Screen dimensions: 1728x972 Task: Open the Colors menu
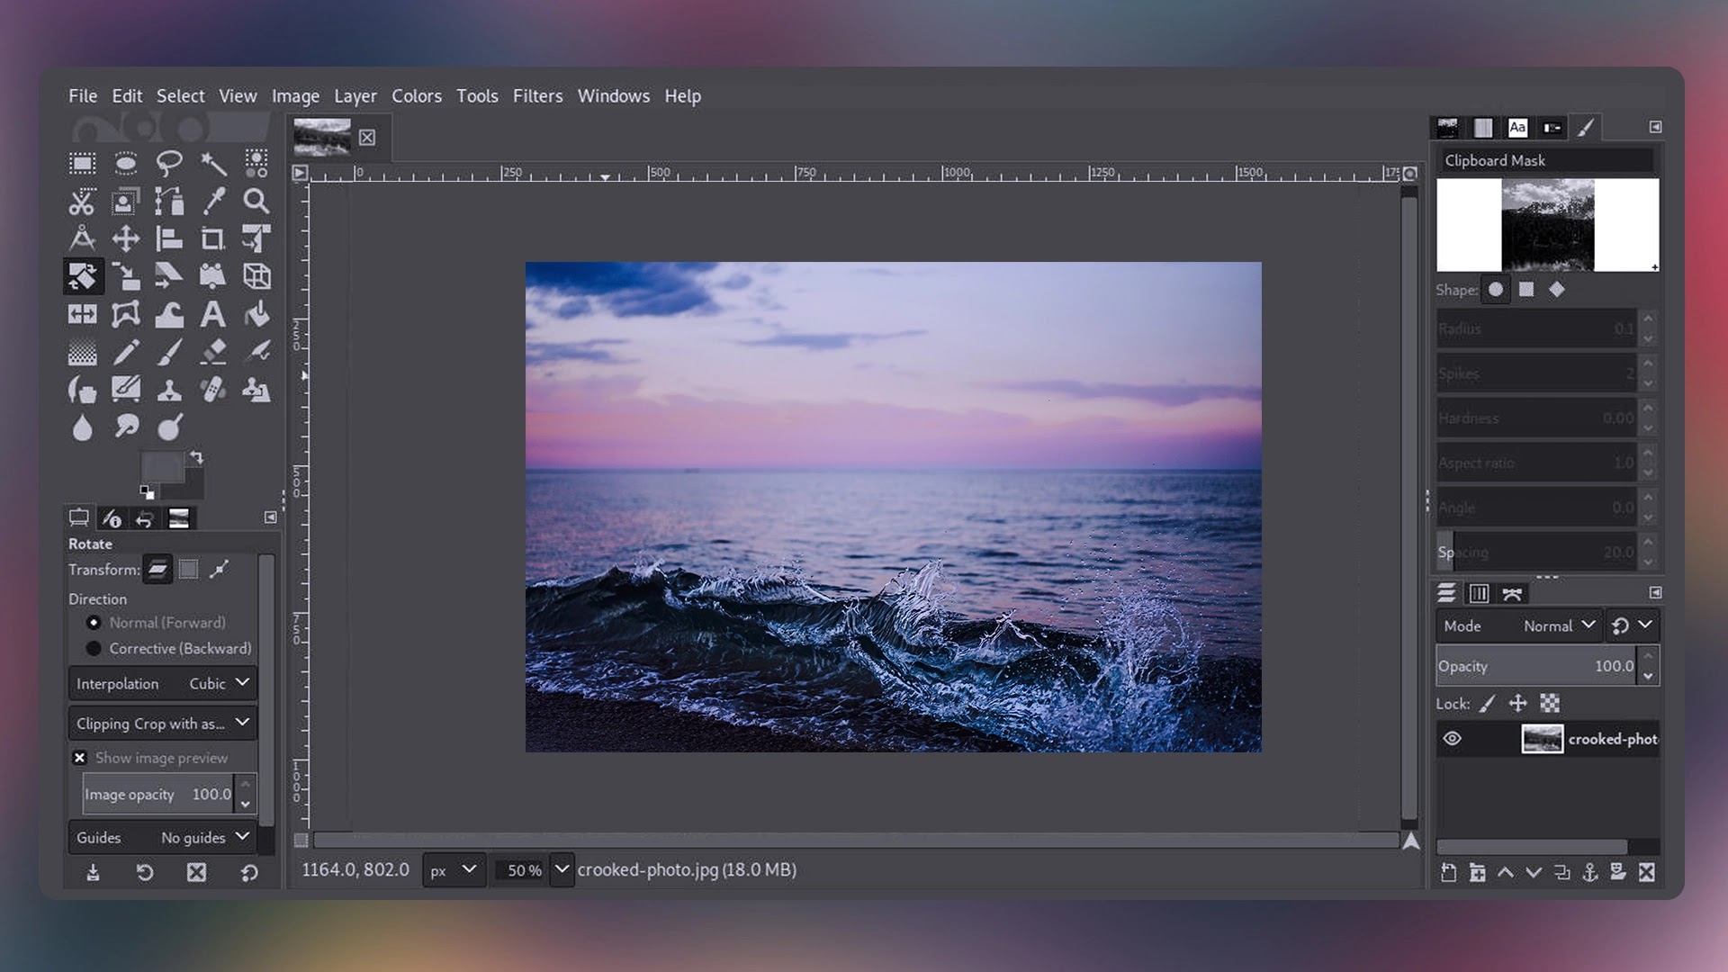(x=417, y=95)
